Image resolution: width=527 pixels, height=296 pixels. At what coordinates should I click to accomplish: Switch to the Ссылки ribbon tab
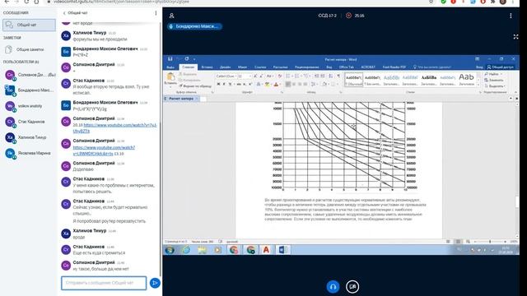260,67
